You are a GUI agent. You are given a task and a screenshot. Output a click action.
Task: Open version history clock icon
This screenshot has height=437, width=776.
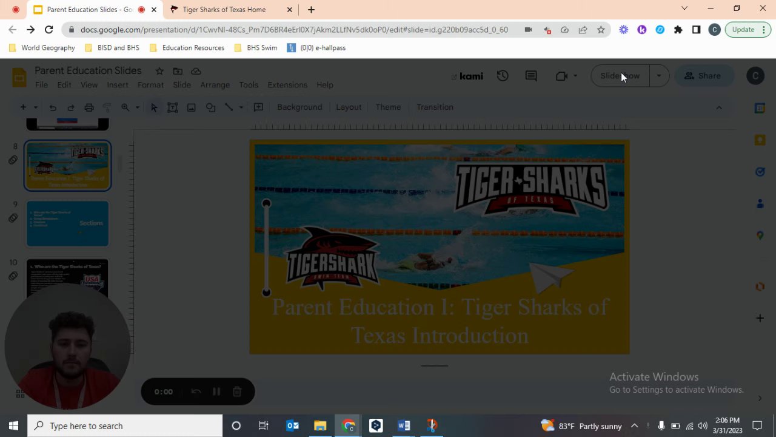[x=503, y=76]
